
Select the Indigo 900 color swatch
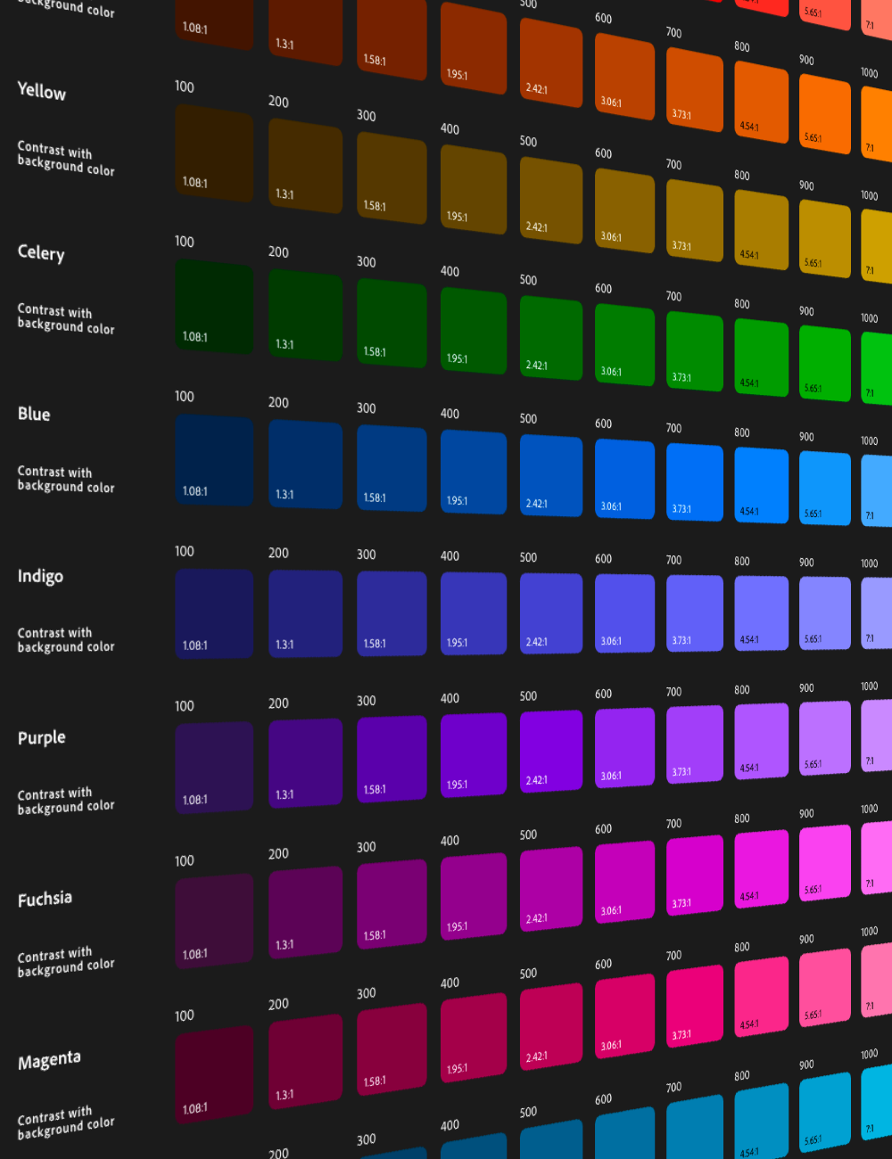(x=824, y=612)
